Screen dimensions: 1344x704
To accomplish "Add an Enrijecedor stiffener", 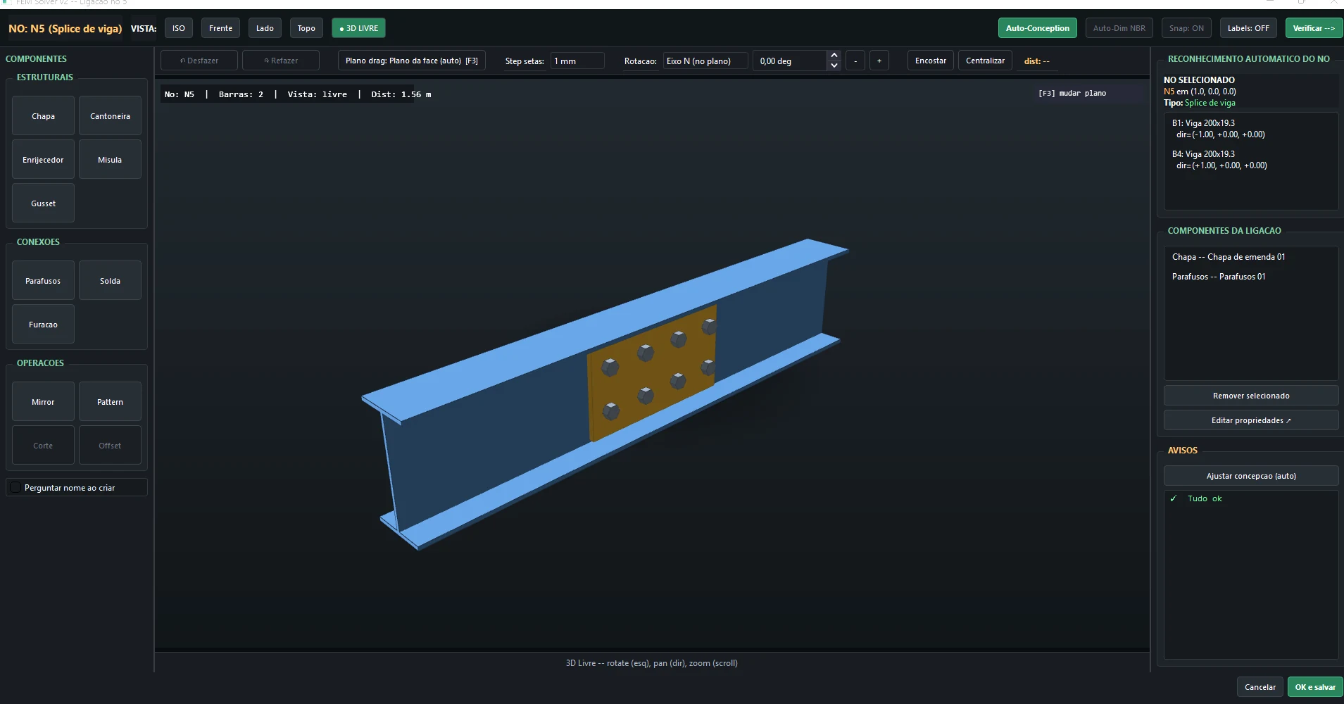I will 43,160.
